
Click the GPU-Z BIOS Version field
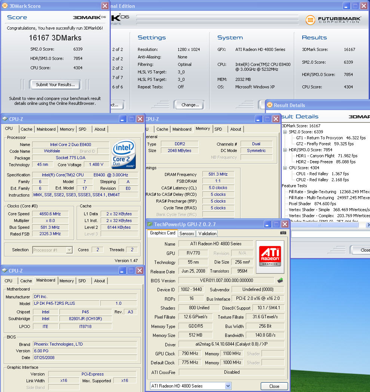226,280
